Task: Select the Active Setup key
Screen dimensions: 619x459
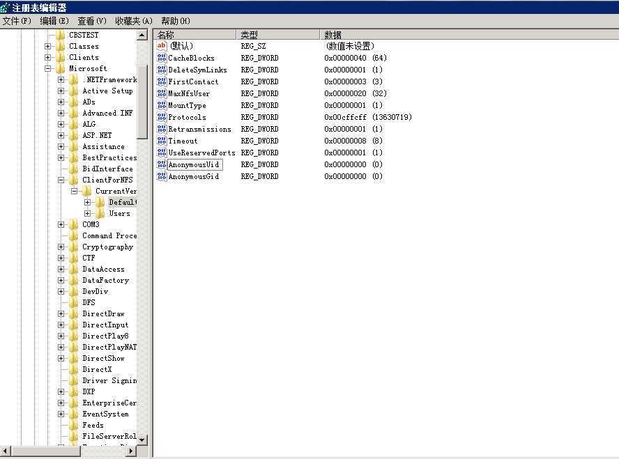Action: coord(107,91)
